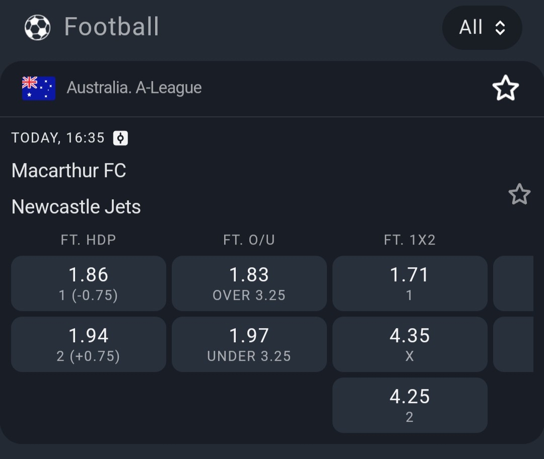Bet Over 3.25 at 1.83
544x459 pixels.
[249, 283]
